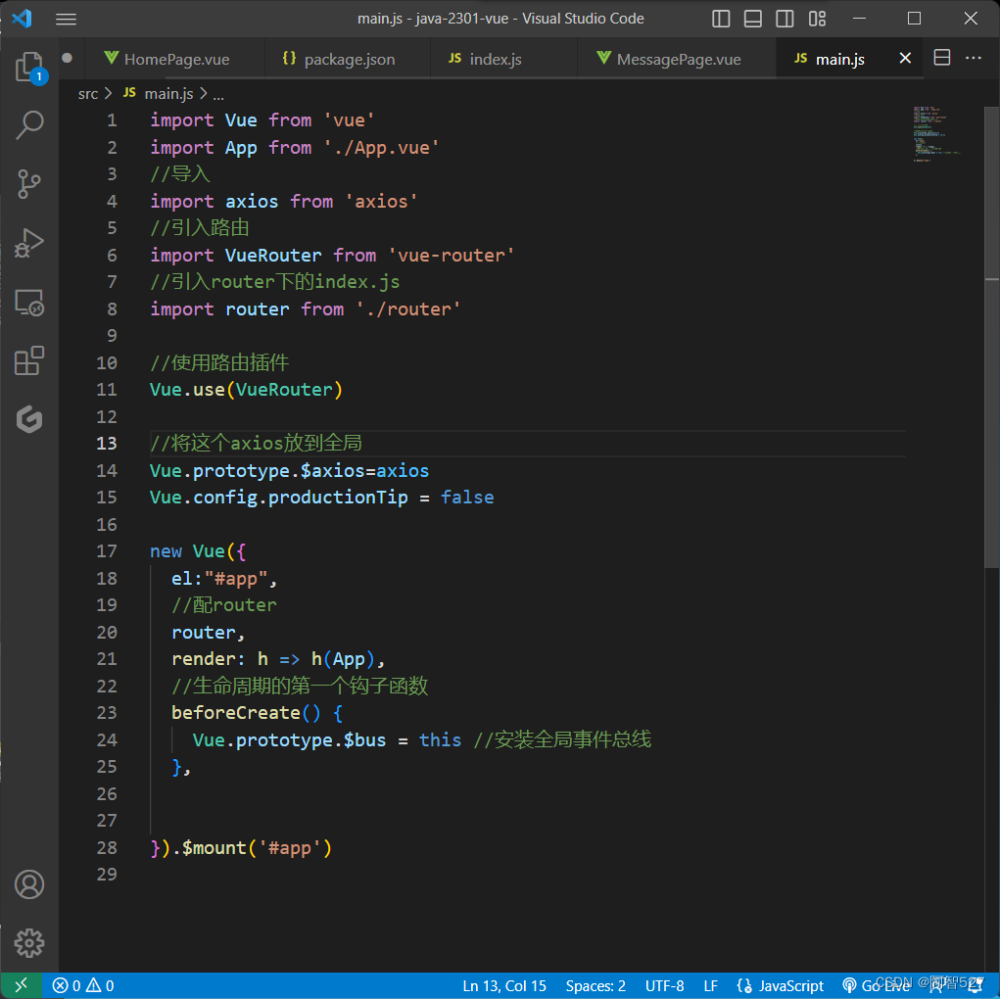
Task: Click line number 28 in the gutter
Action: point(107,848)
